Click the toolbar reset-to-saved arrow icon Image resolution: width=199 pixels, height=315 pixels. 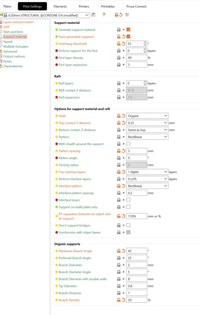[x=121, y=15]
